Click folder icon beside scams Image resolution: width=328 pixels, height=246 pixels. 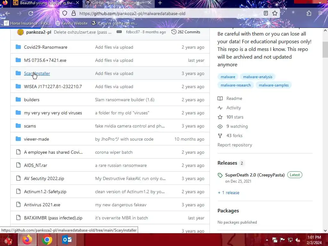click(x=18, y=126)
